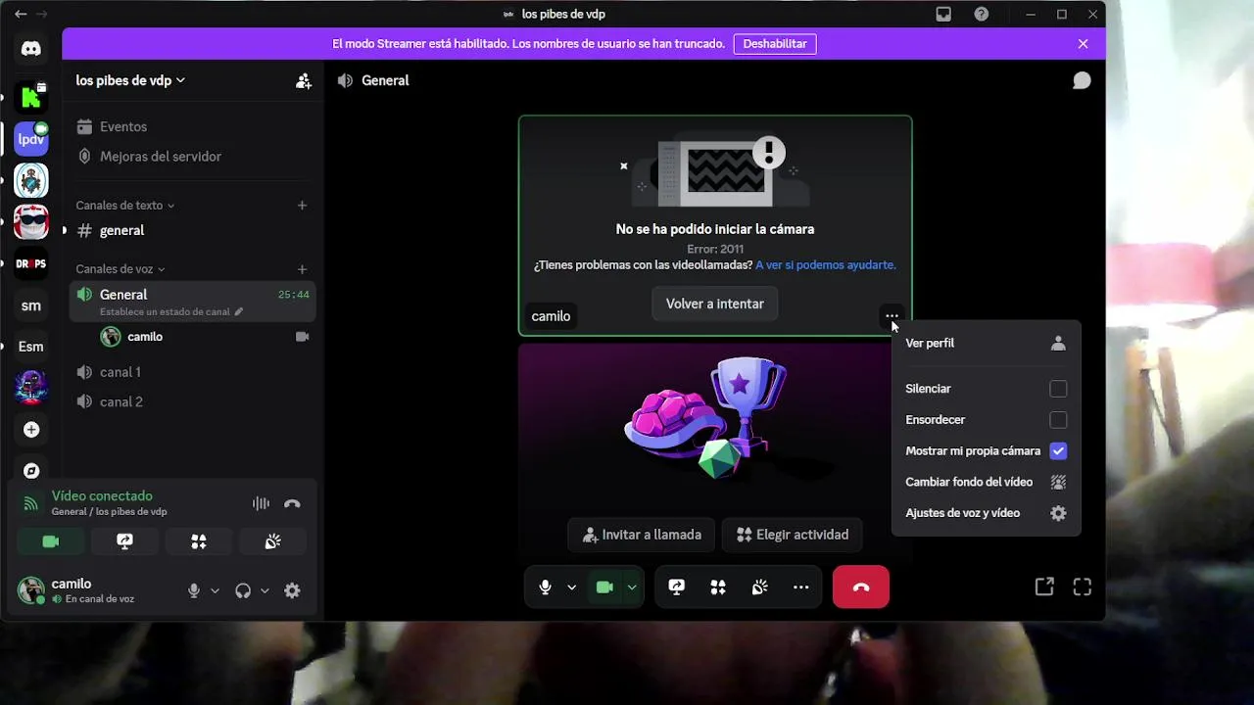Open the general text channel
The width and height of the screenshot is (1254, 705).
(x=192, y=231)
